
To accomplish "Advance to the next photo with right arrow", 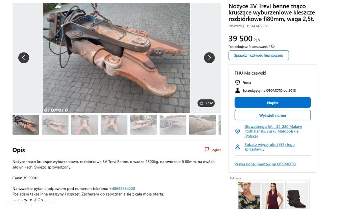I will click(209, 58).
